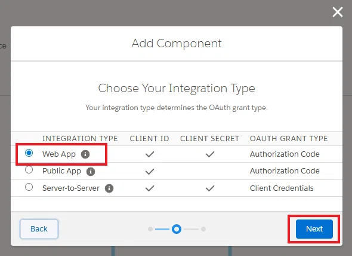The width and height of the screenshot is (352, 256).
Task: Close the Add Component dialog
Action: (338, 12)
